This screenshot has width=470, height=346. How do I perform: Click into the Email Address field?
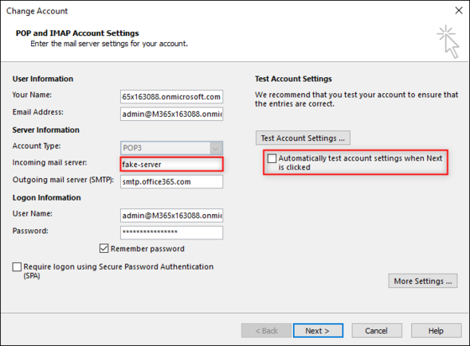[171, 114]
